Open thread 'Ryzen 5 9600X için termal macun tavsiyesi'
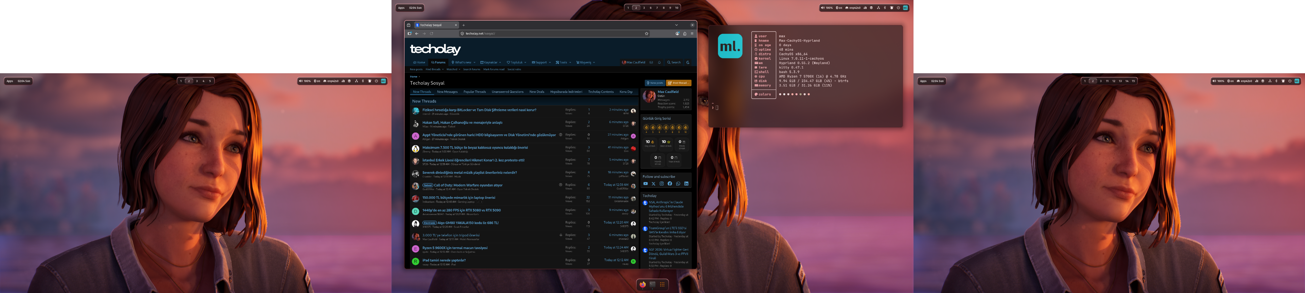Viewport: 1305px width, 293px height. coord(455,248)
